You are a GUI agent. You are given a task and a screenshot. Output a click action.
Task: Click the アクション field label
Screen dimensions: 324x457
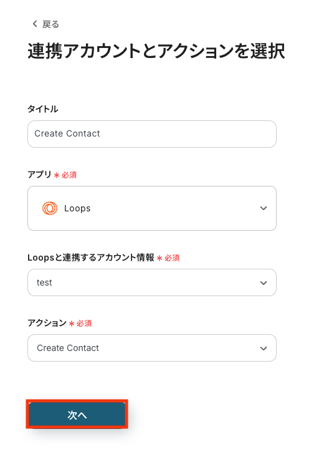(x=47, y=323)
